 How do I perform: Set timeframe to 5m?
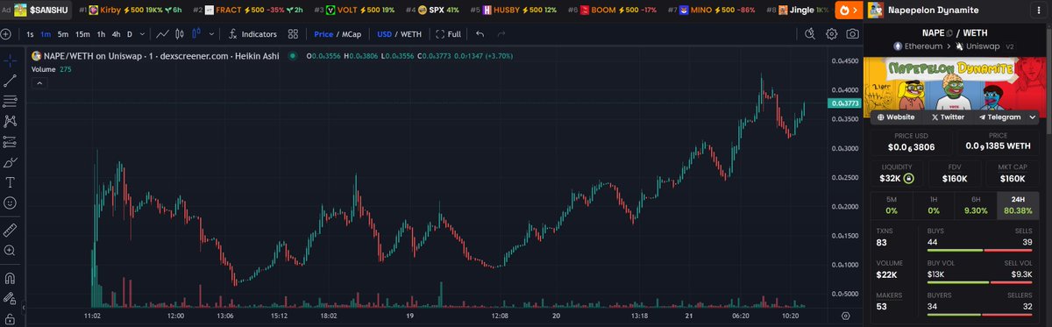[63, 34]
